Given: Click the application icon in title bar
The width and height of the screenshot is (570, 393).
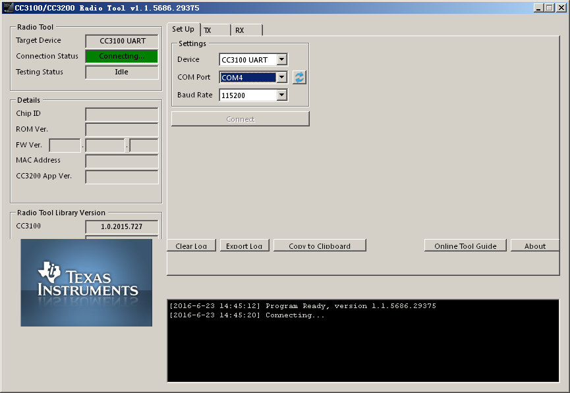Looking at the screenshot, I should (x=8, y=8).
